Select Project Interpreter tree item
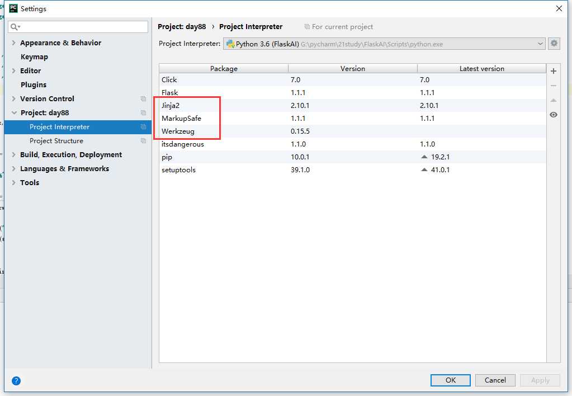Image resolution: width=572 pixels, height=396 pixels. (78, 126)
